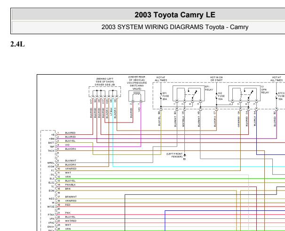Click the 'TBP' pin label
Image resolution: width=285 pixels, height=231 pixels.
(x=52, y=147)
